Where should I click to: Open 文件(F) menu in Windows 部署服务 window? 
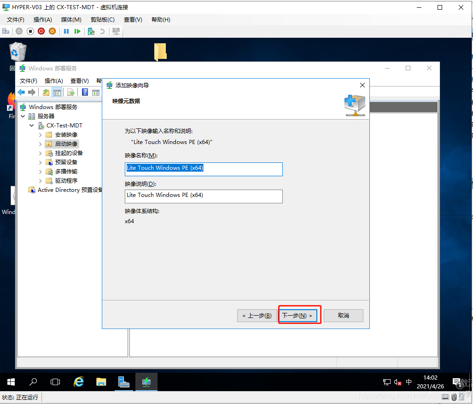pyautogui.click(x=29, y=81)
